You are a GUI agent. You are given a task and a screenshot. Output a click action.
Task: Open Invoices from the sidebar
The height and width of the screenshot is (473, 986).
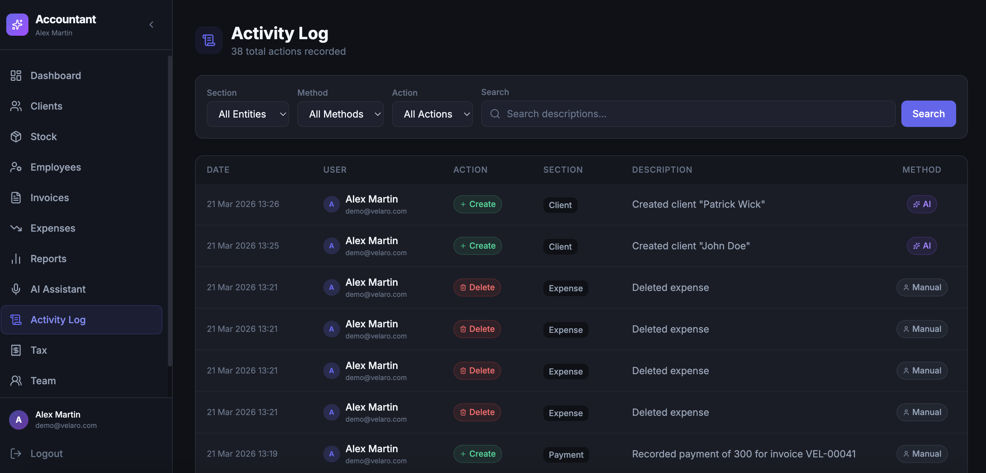49,198
